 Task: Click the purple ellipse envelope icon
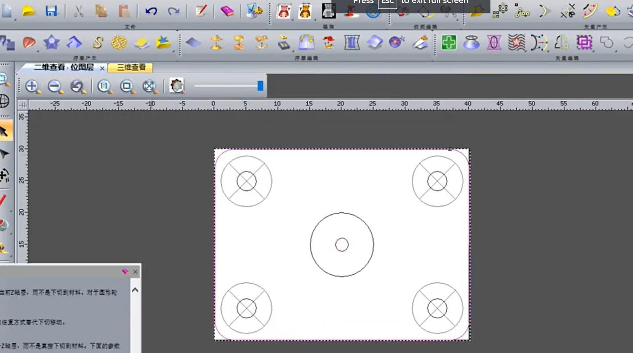(x=494, y=43)
